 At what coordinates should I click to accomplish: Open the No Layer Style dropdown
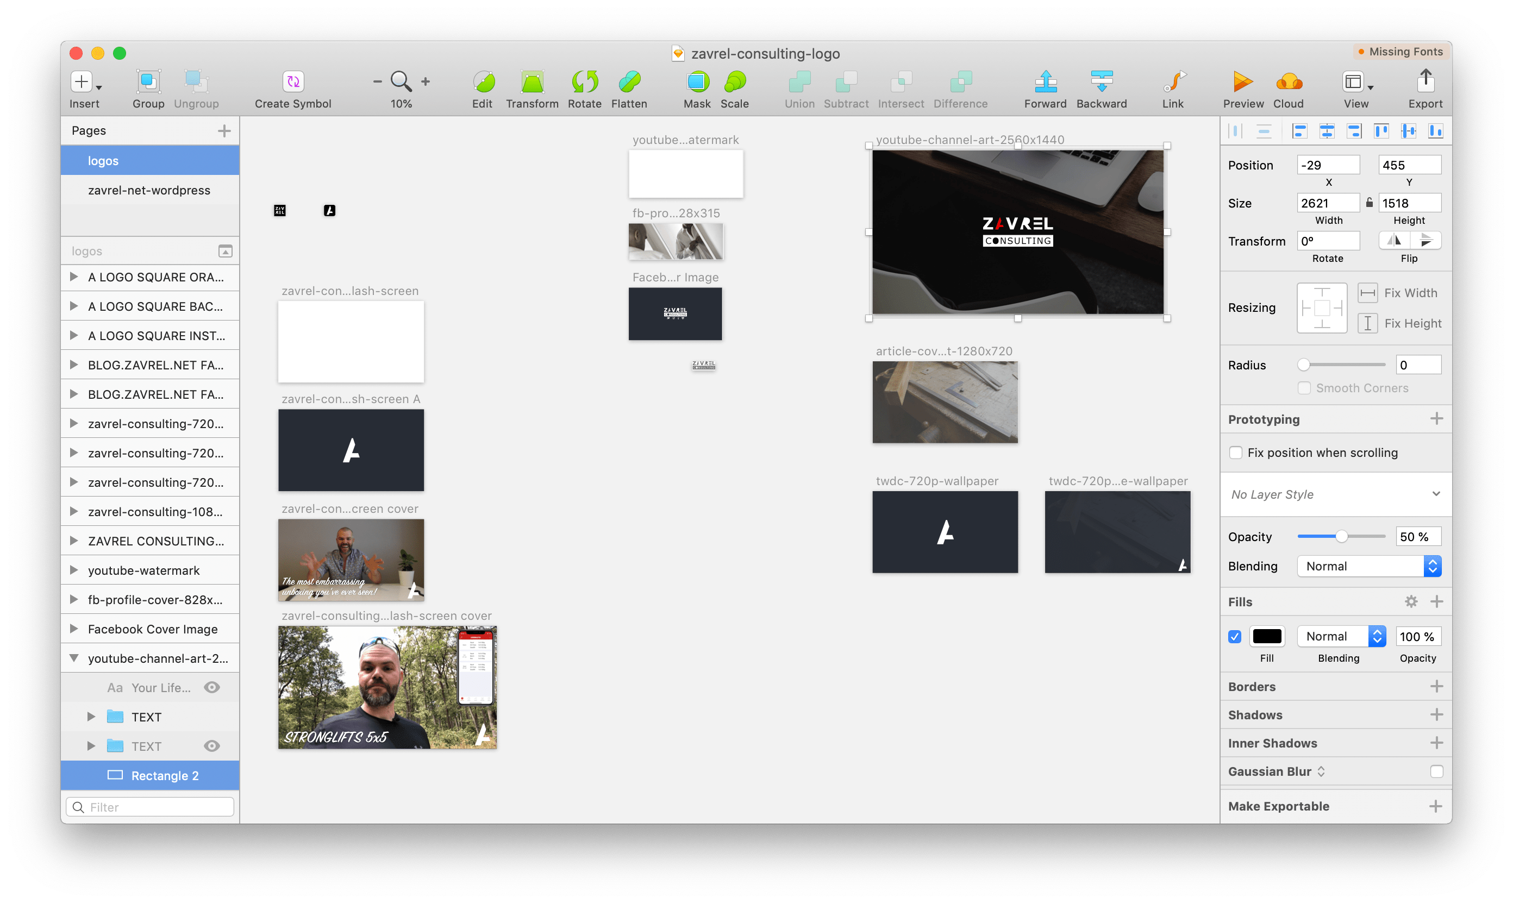coord(1335,494)
